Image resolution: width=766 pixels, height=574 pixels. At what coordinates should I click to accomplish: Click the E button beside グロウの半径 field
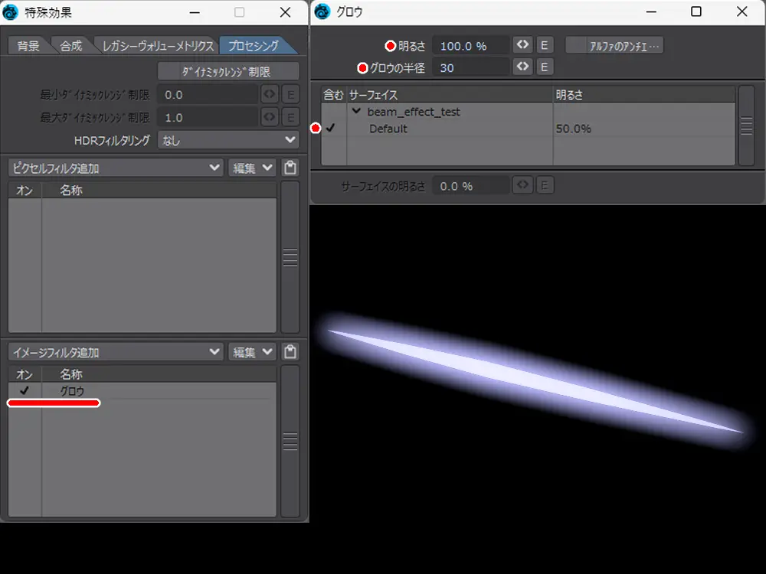[543, 67]
